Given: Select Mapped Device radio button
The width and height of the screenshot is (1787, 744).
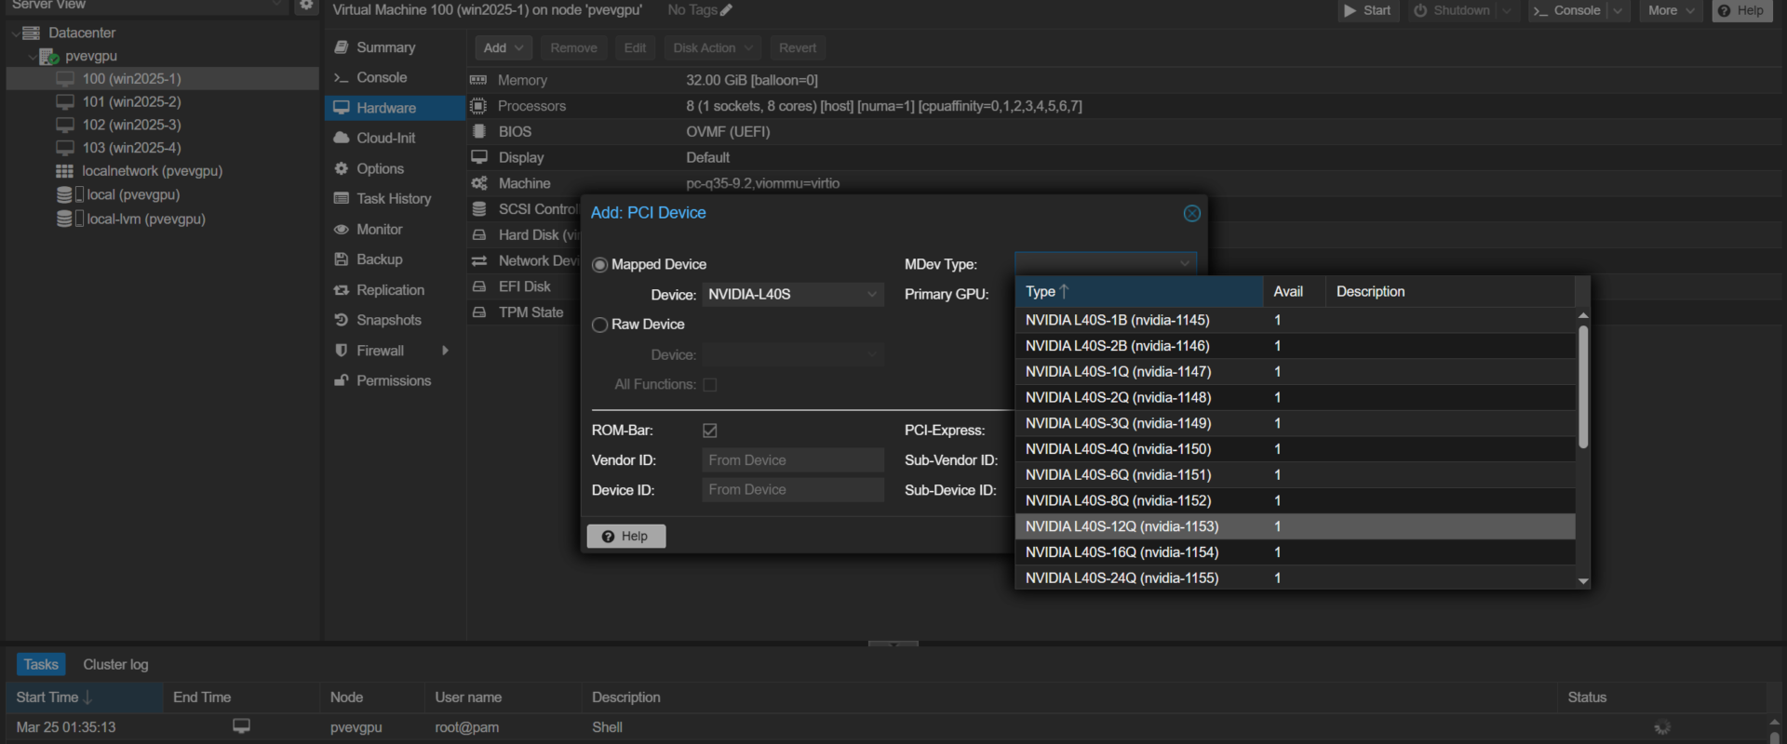Looking at the screenshot, I should 600,265.
